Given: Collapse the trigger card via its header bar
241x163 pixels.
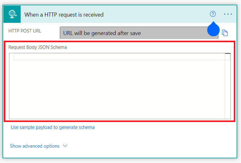Looking at the screenshot, I should (x=154, y=14).
